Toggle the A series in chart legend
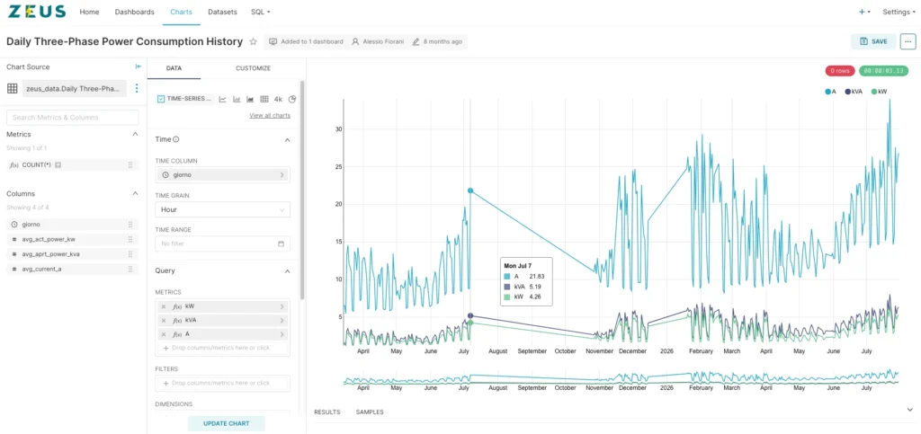This screenshot has width=921, height=434. coord(830,92)
